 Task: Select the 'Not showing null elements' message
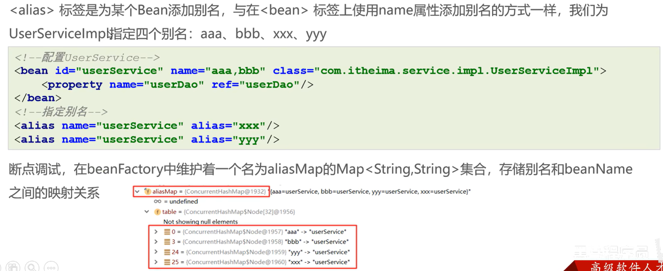click(200, 222)
